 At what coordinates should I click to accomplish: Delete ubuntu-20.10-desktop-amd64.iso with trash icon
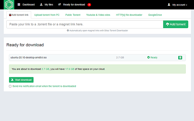[x=180, y=57]
